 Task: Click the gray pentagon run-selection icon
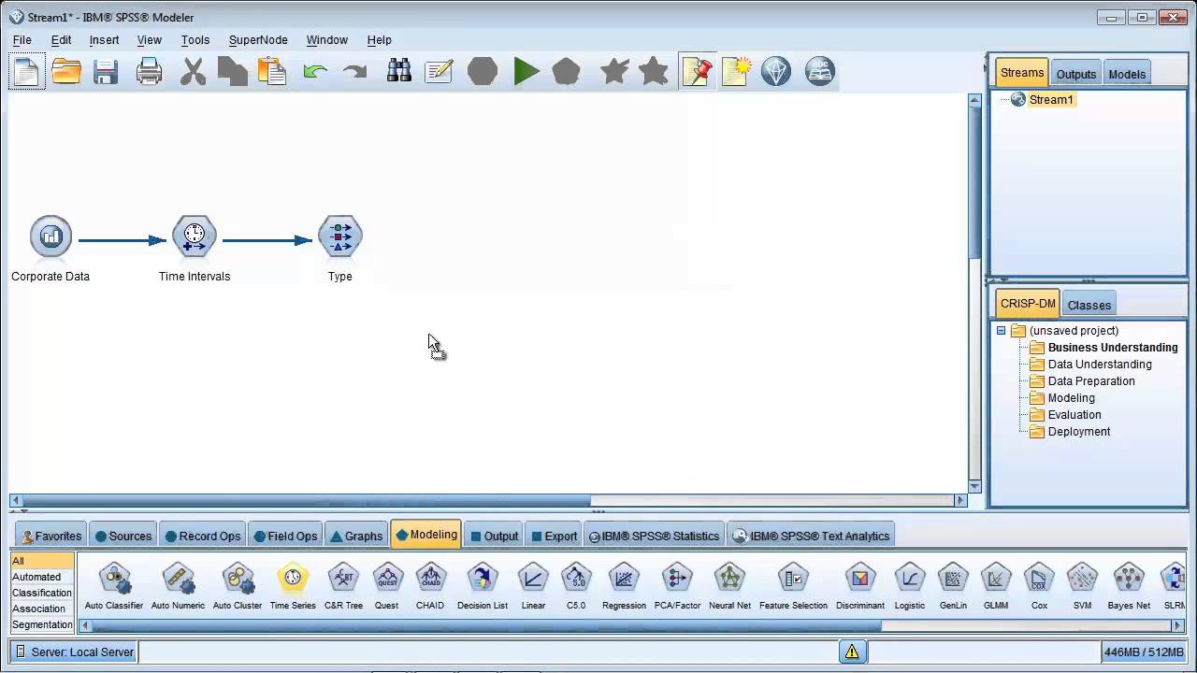click(x=567, y=72)
